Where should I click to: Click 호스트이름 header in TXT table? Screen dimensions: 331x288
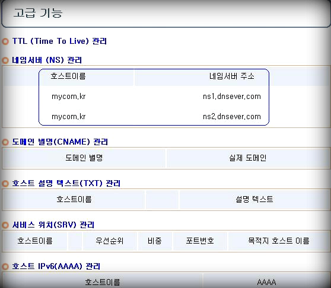point(74,199)
